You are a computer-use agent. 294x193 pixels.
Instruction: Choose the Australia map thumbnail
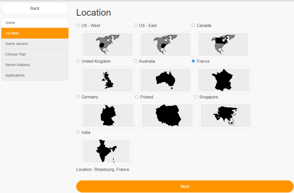coord(165,80)
